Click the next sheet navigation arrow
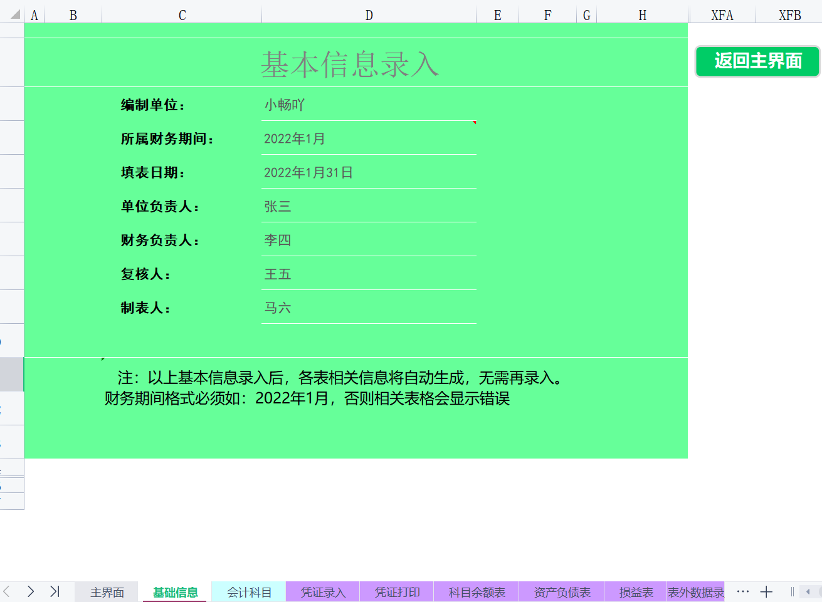 pyautogui.click(x=30, y=591)
